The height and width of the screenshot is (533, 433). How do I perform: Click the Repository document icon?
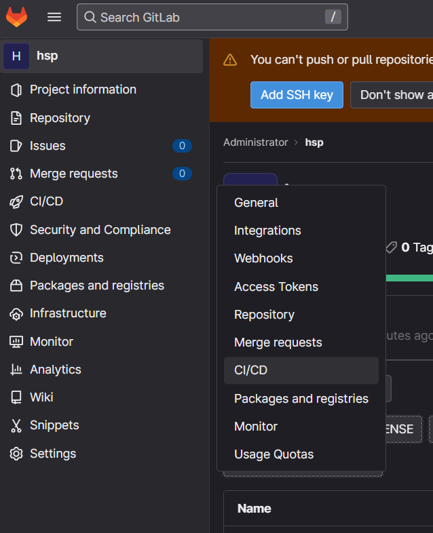coord(16,118)
